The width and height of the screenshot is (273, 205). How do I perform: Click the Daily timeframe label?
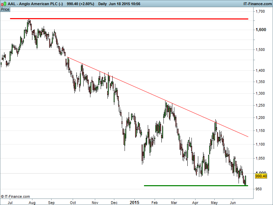(102, 3)
